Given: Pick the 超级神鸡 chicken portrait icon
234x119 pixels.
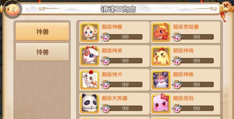Looking at the screenshot, I should 161,56.
